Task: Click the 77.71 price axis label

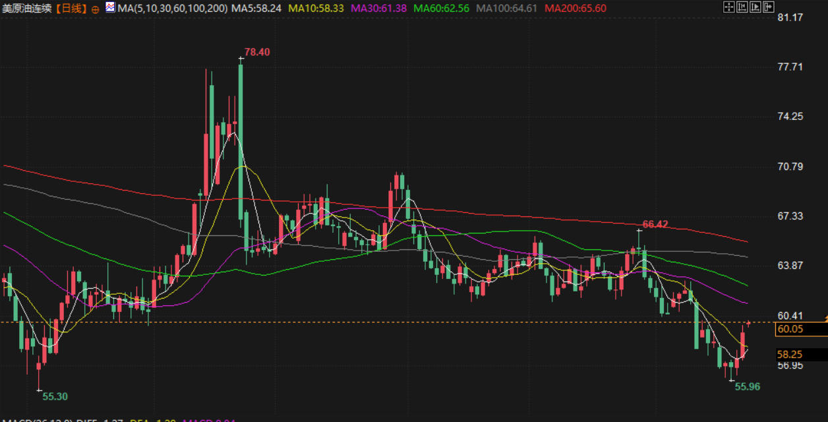Action: pos(790,67)
